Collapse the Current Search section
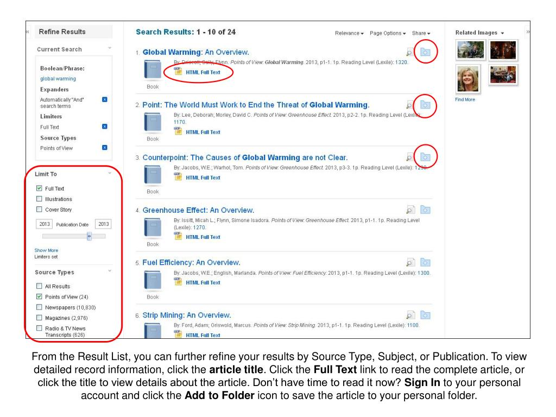 (110, 48)
